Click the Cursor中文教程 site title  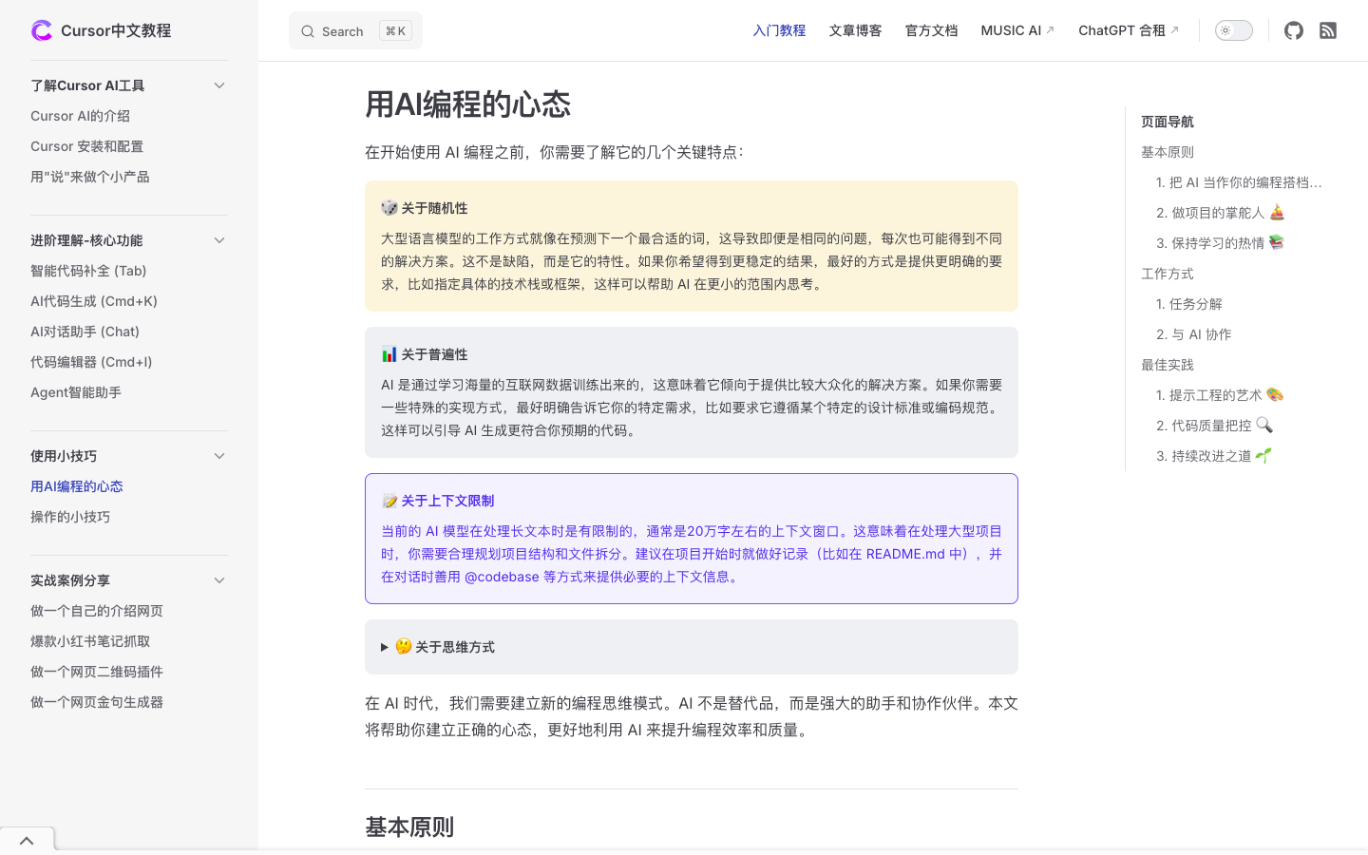click(x=116, y=30)
